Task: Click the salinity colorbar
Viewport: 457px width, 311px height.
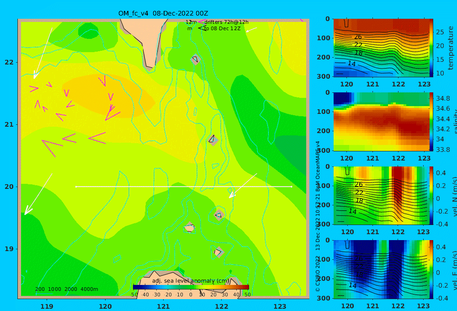Action: (x=431, y=122)
